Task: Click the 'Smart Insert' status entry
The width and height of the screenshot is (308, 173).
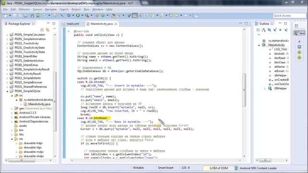Action: point(166,168)
